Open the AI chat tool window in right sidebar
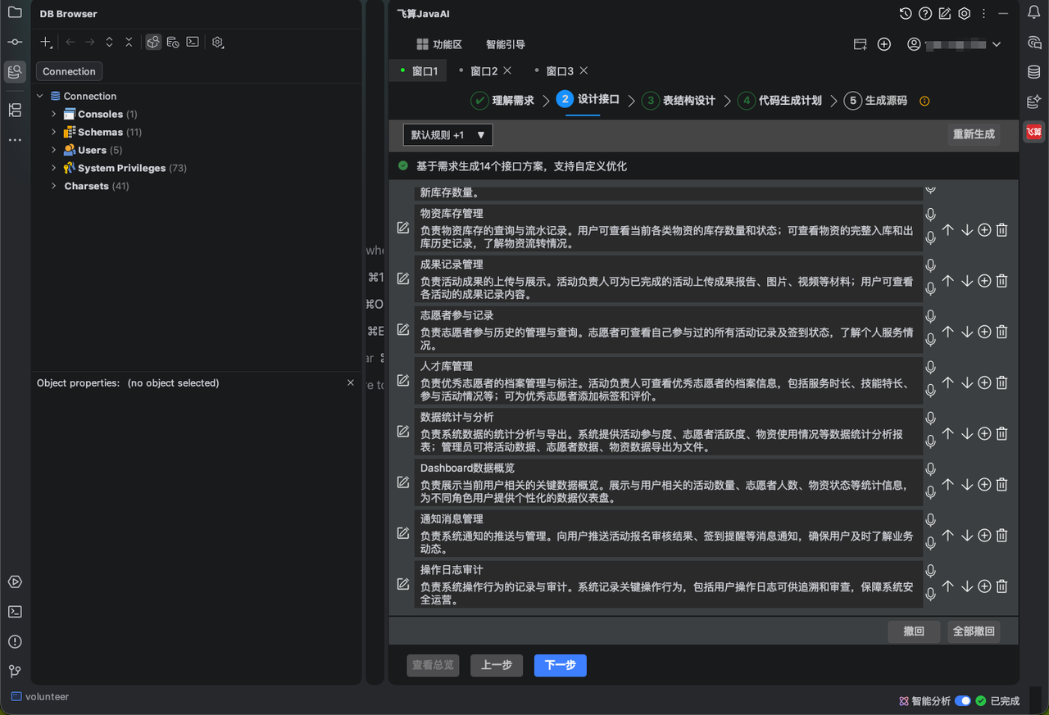The height and width of the screenshot is (715, 1049). (x=1034, y=43)
